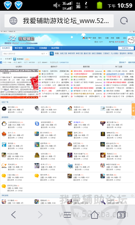Open 最新回复 link beside 我的帖子
Screen dimensions: 135x225
click(x=132, y=62)
